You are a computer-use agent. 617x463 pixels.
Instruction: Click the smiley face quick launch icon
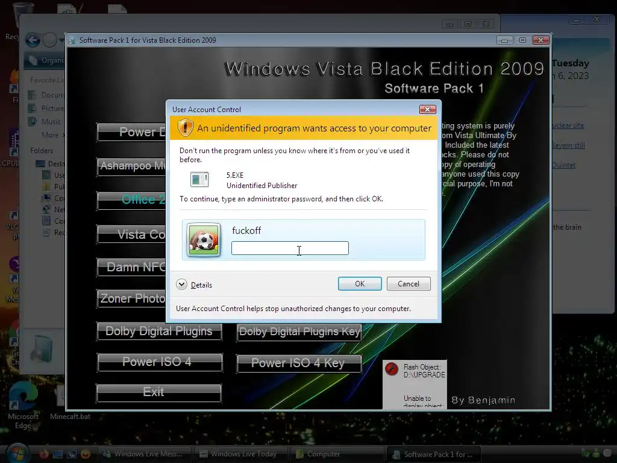86,454
